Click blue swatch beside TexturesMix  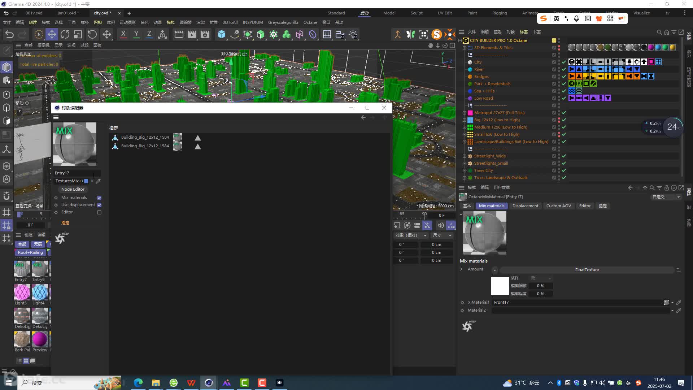(86, 181)
